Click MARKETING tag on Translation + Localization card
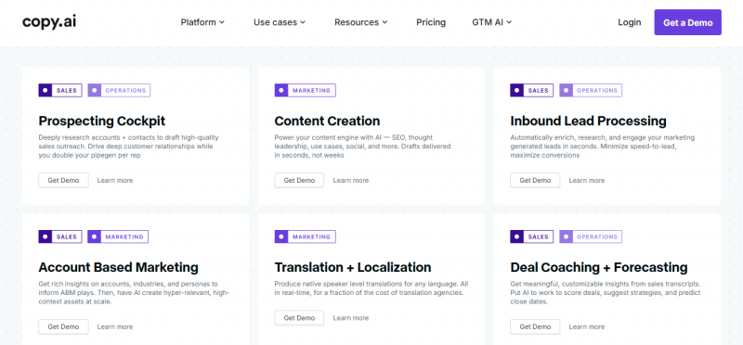743x345 pixels. point(306,236)
